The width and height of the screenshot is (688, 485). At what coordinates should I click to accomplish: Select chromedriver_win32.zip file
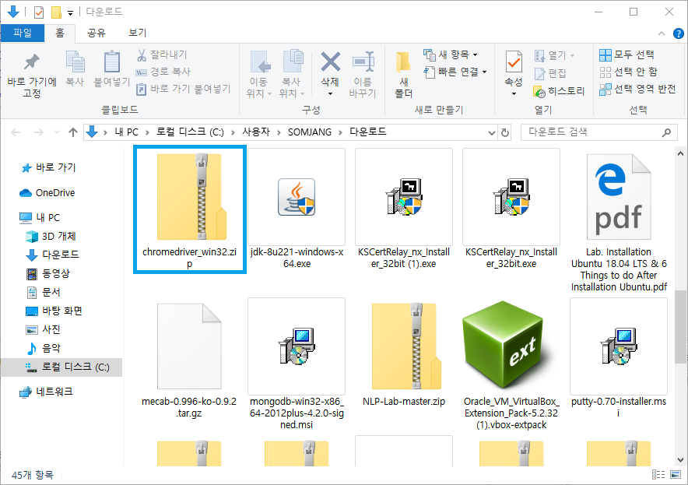(x=190, y=209)
